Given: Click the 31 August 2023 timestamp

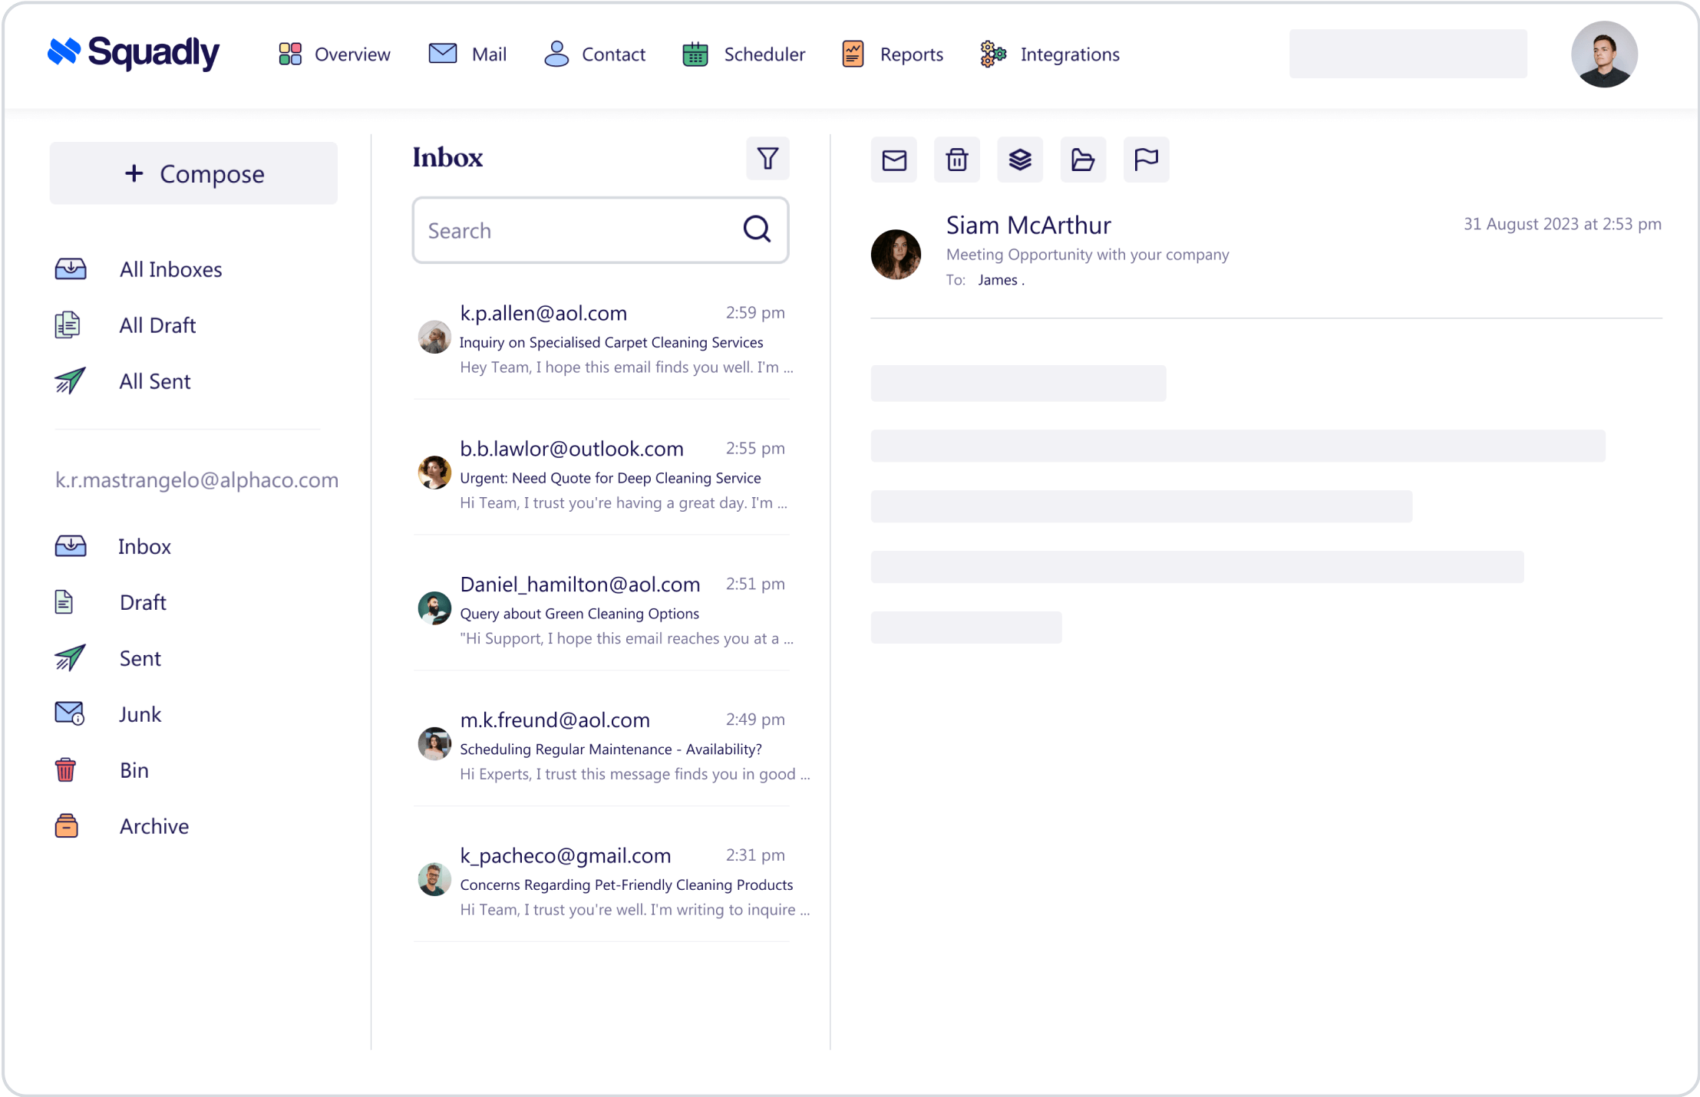Looking at the screenshot, I should click(x=1563, y=224).
